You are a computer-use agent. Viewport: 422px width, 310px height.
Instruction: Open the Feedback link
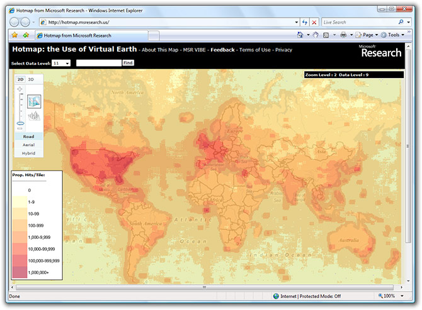[x=222, y=50]
